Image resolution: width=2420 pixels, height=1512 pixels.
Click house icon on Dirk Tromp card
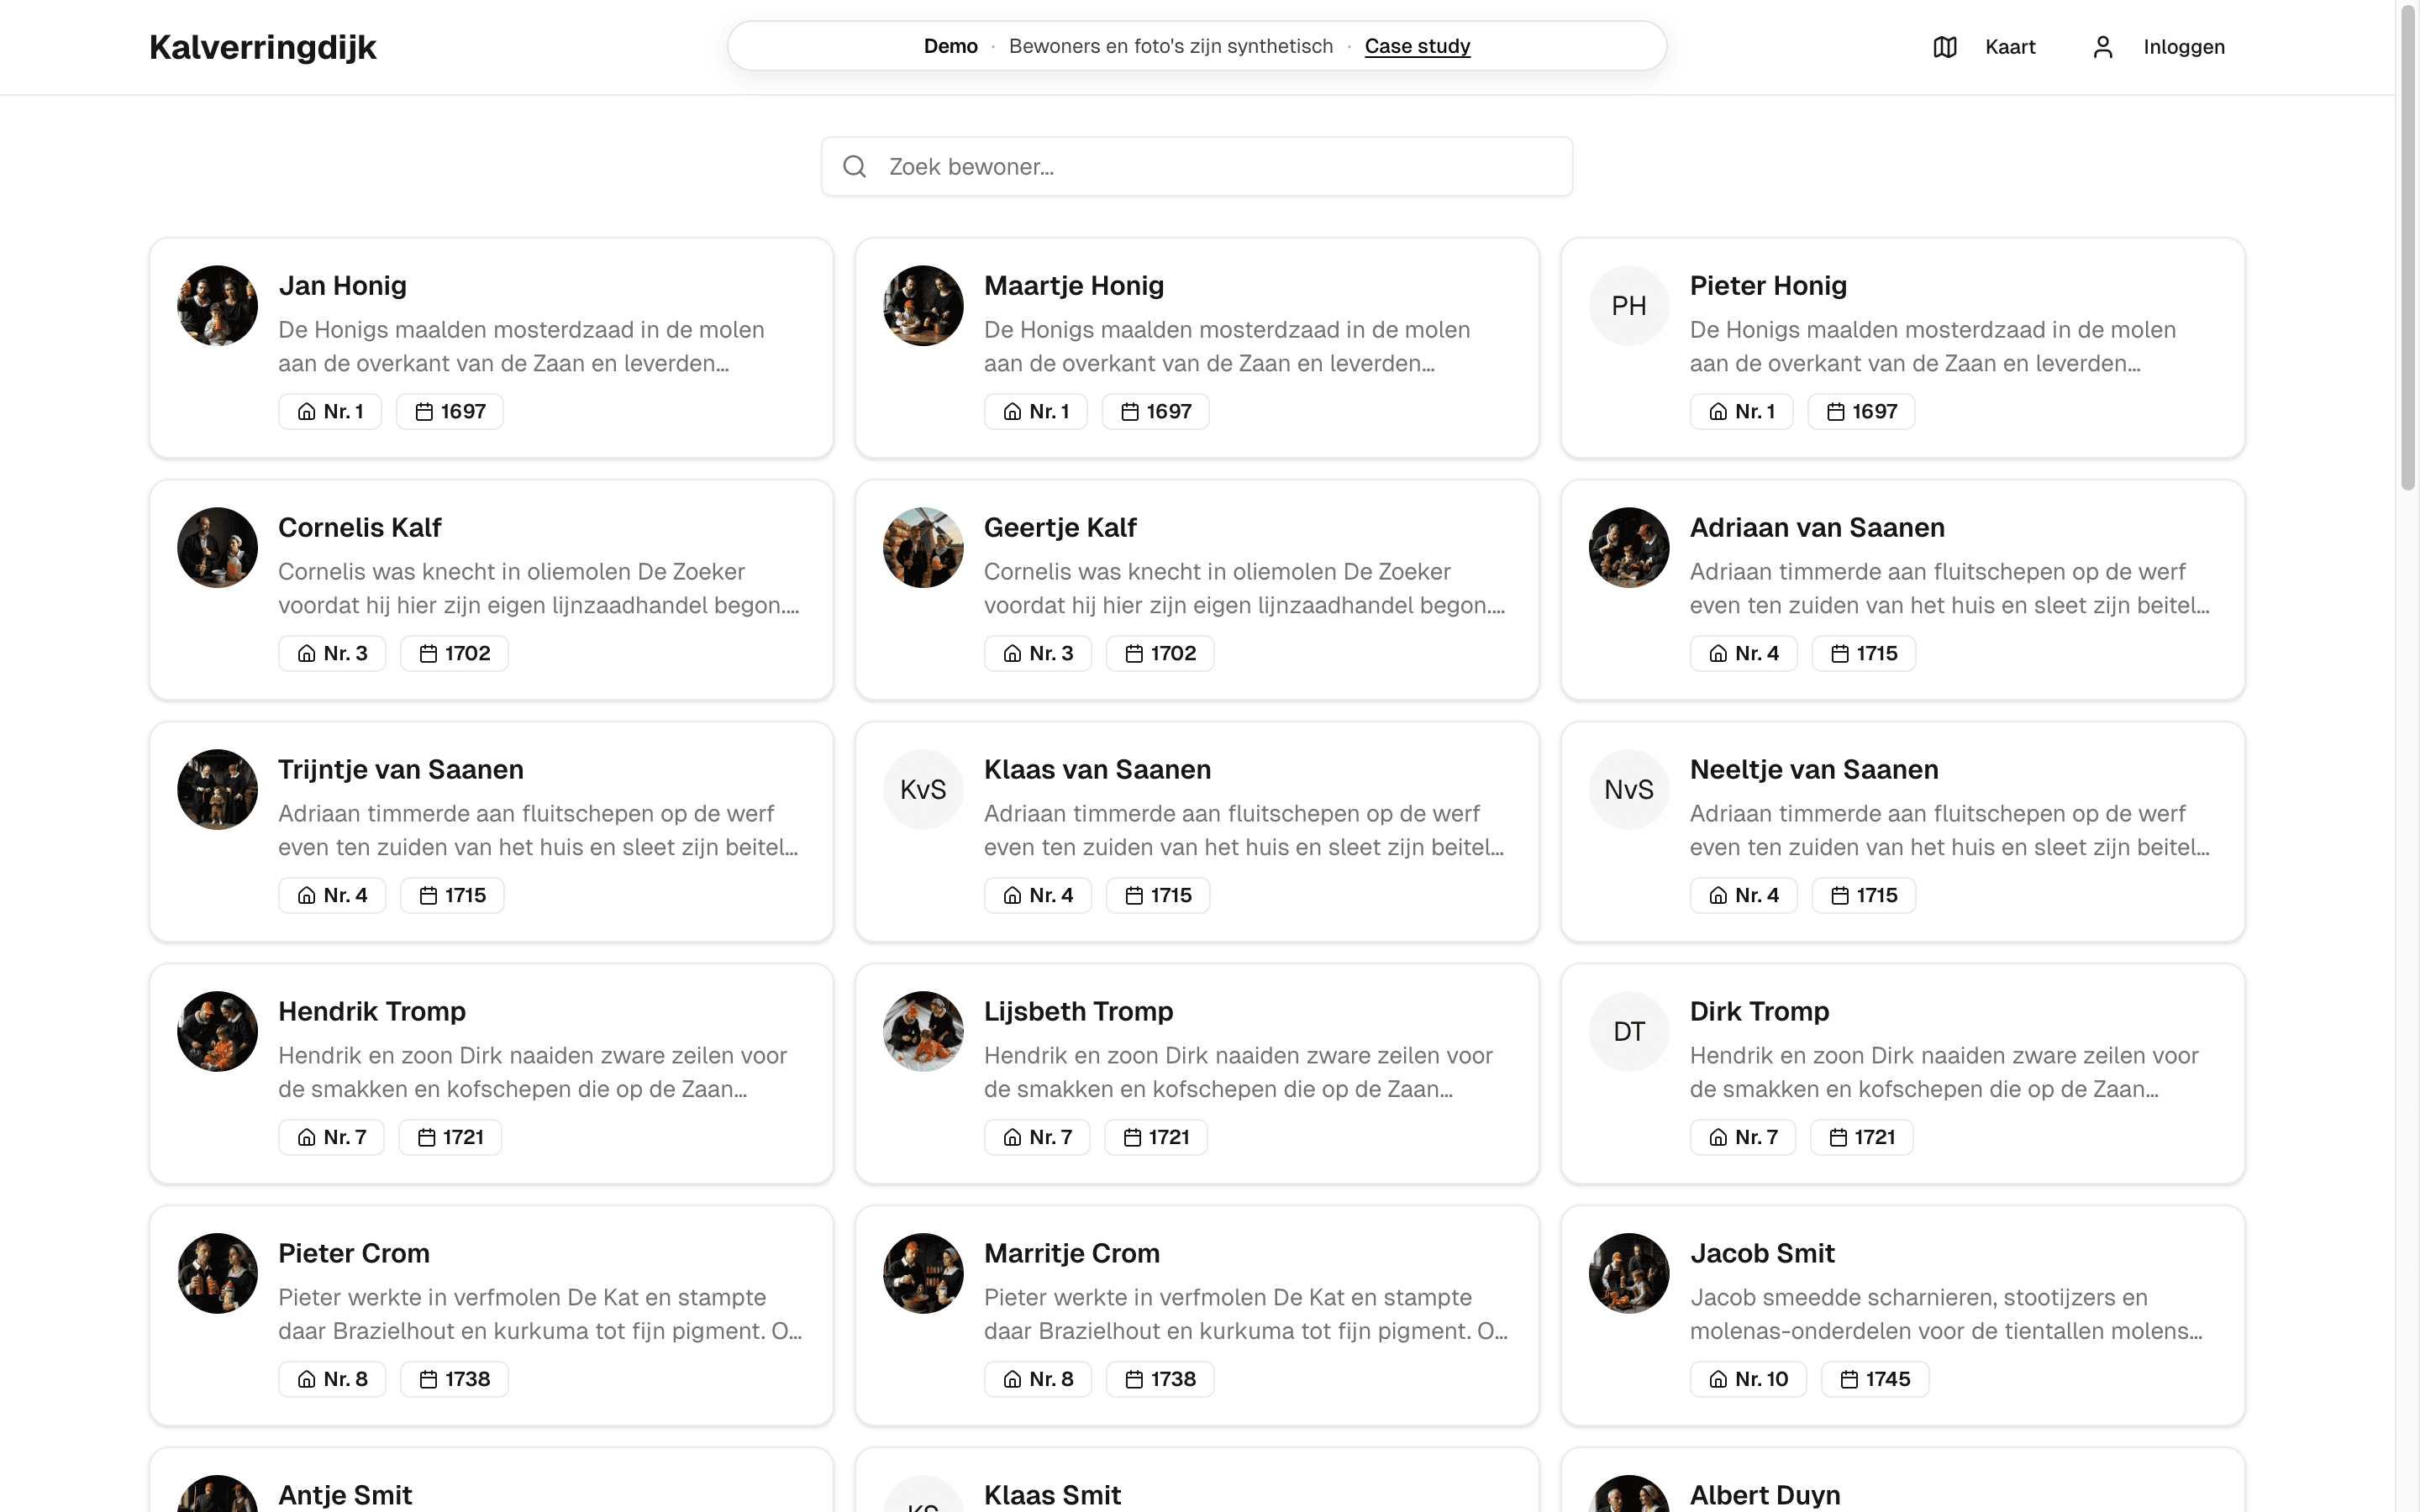[x=1718, y=1138]
